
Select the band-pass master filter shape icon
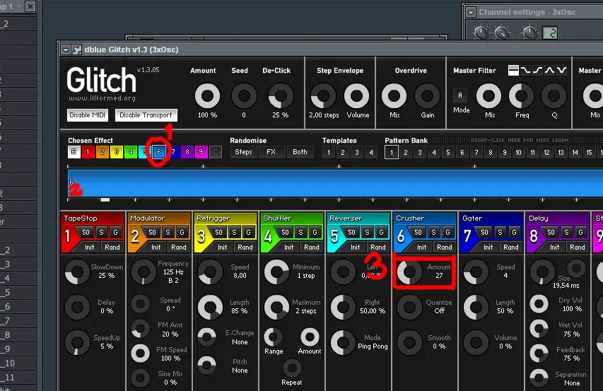tap(549, 71)
